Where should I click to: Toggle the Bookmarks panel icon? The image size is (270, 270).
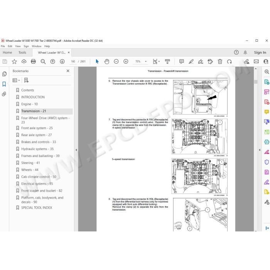4,84
